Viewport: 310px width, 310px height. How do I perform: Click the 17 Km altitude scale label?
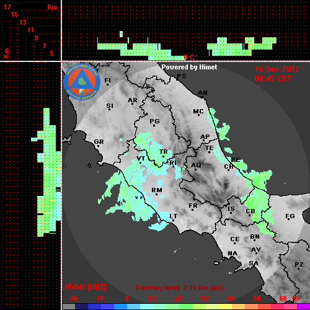[x=7, y=7]
